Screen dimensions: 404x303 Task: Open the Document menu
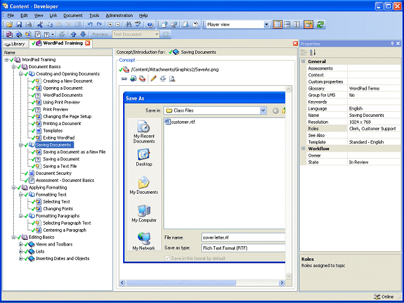pos(73,15)
